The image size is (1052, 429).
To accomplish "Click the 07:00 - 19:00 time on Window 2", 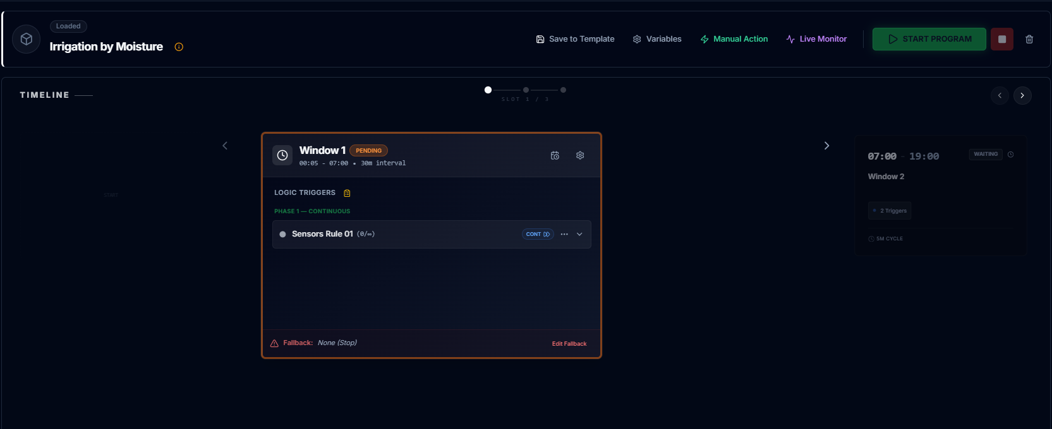I will (903, 156).
